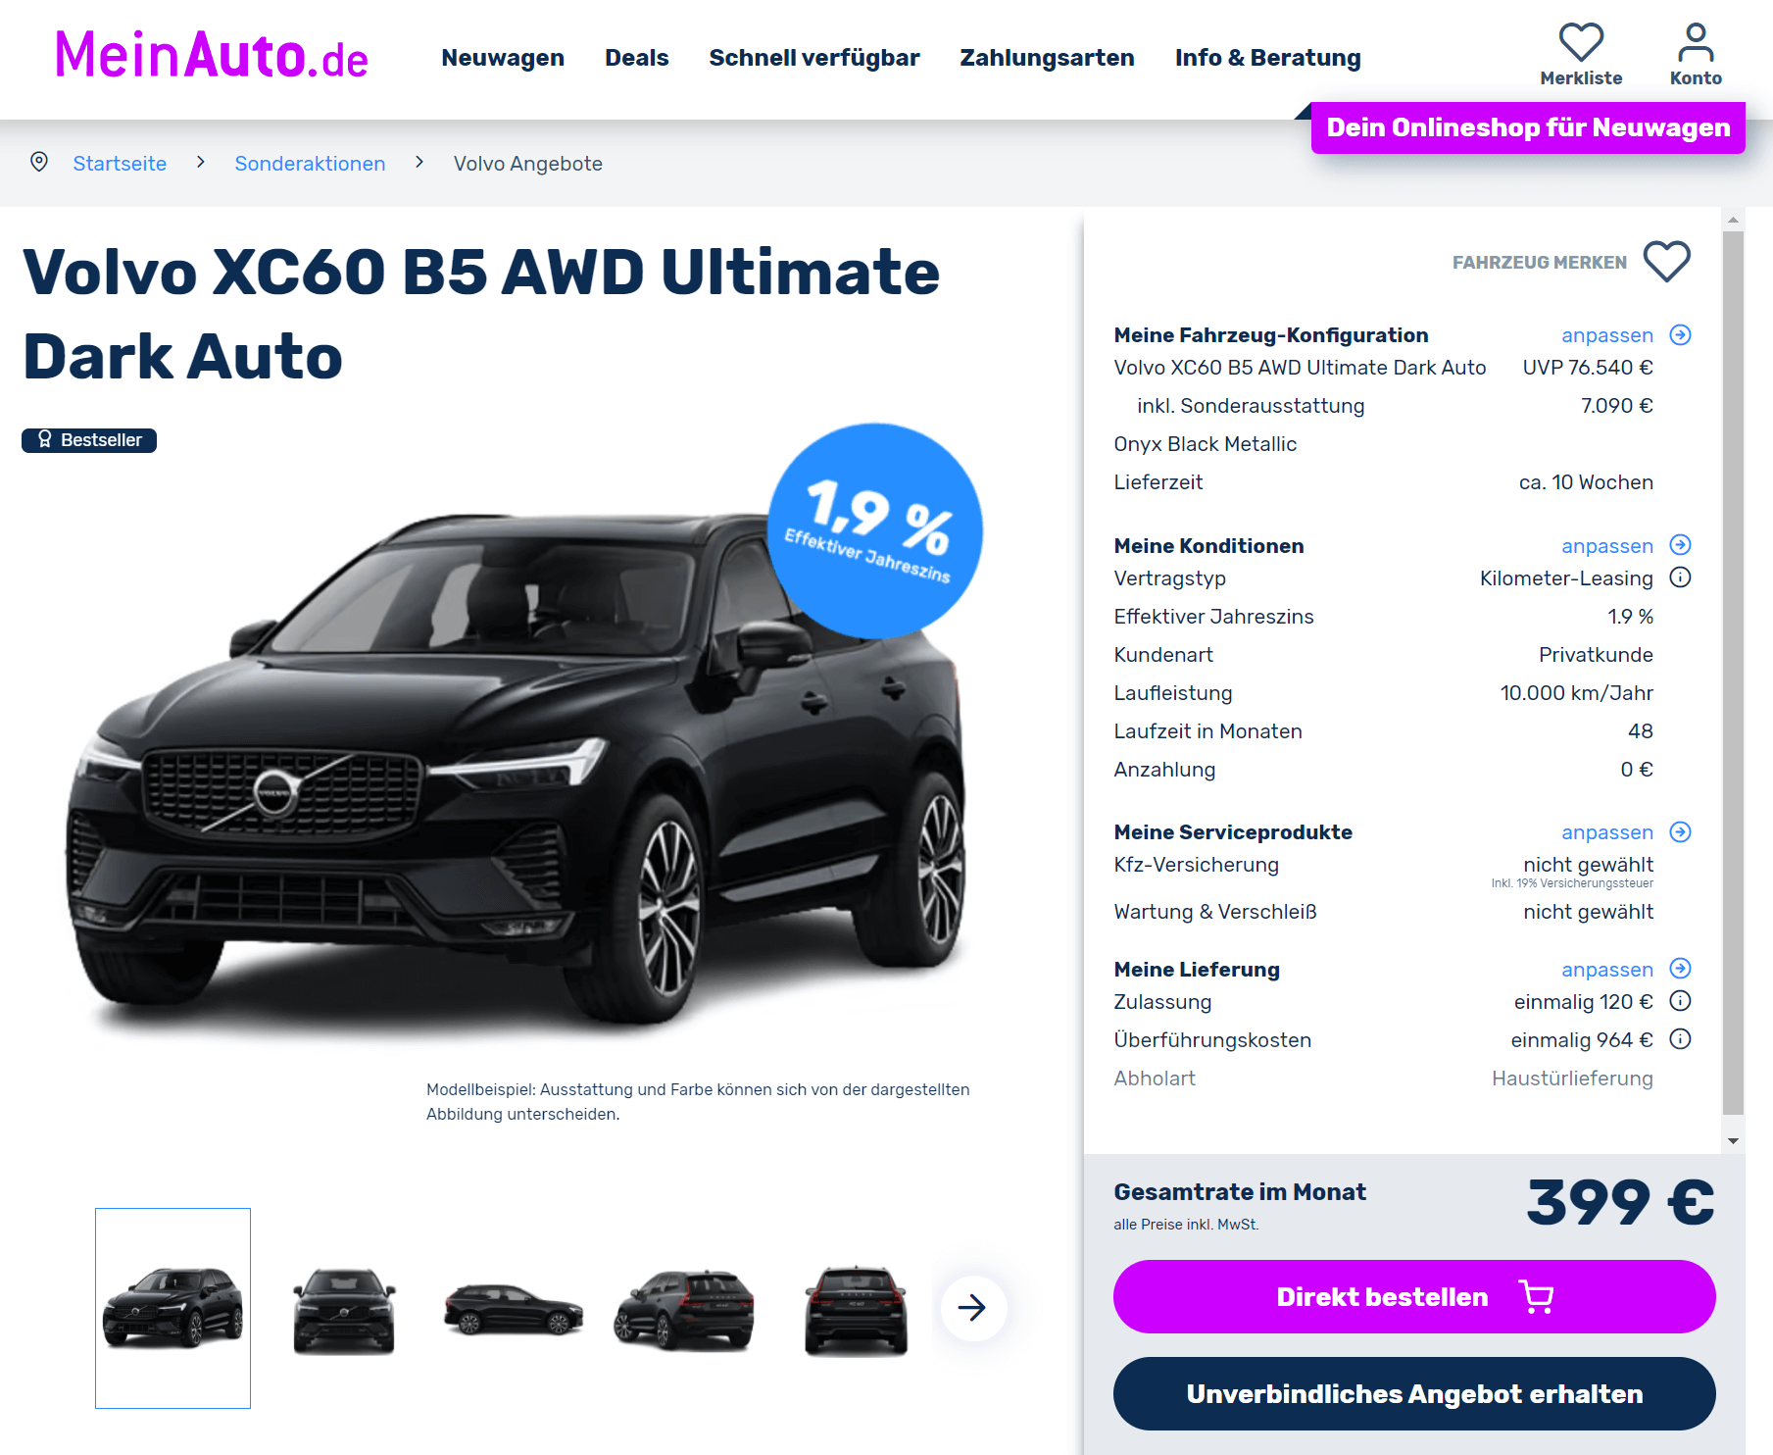Click Unverbindliches Angebot erhalten button
This screenshot has height=1455, width=1773.
(x=1414, y=1393)
